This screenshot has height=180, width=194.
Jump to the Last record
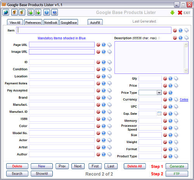(x=111, y=166)
